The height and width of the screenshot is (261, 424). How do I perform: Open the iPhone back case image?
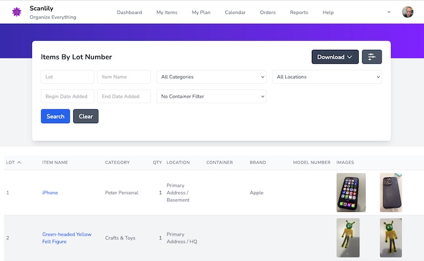point(391,192)
